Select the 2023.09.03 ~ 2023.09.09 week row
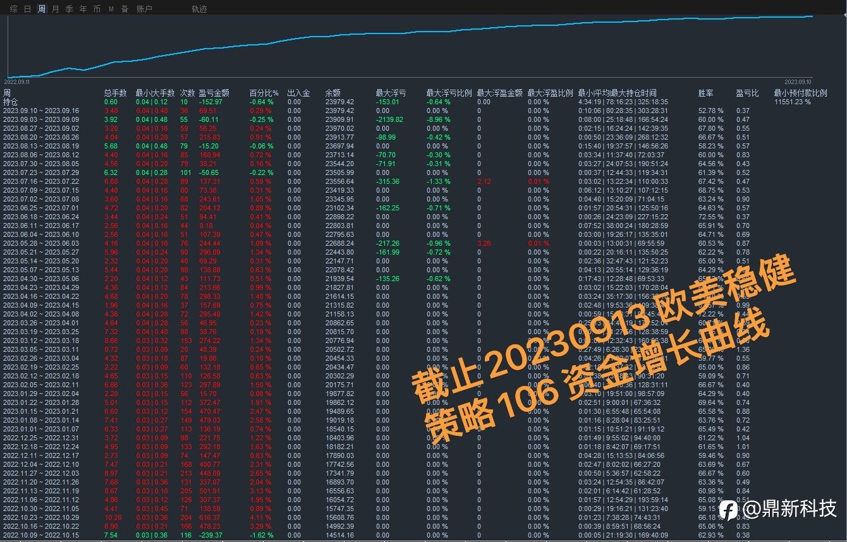This screenshot has width=847, height=542. coord(423,119)
